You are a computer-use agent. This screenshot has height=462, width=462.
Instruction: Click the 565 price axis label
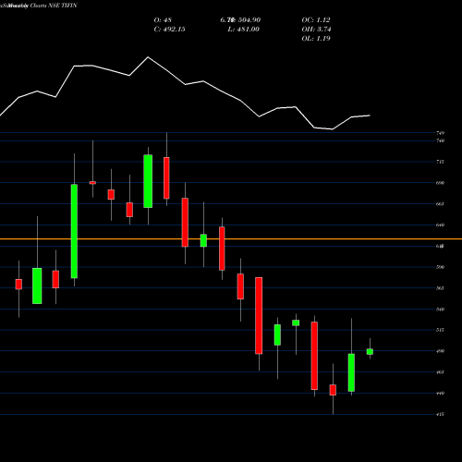tap(440, 288)
